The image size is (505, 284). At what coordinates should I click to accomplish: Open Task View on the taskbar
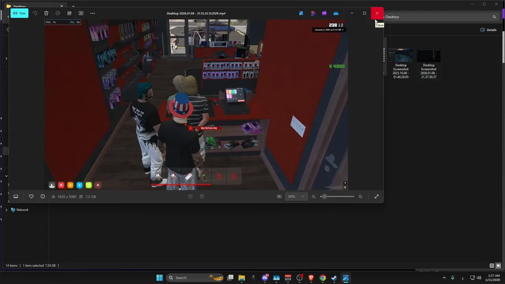(230, 278)
